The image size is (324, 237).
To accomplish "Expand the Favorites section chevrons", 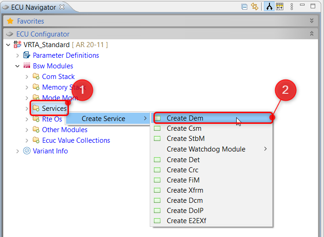I will (x=312, y=21).
